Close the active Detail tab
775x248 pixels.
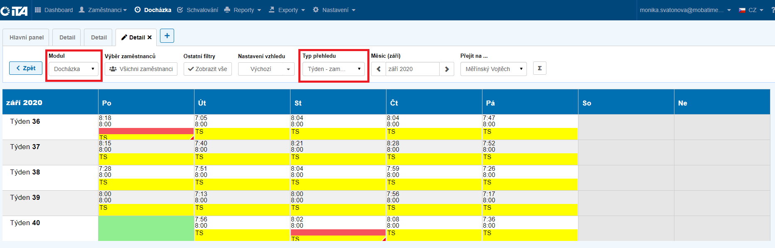150,37
